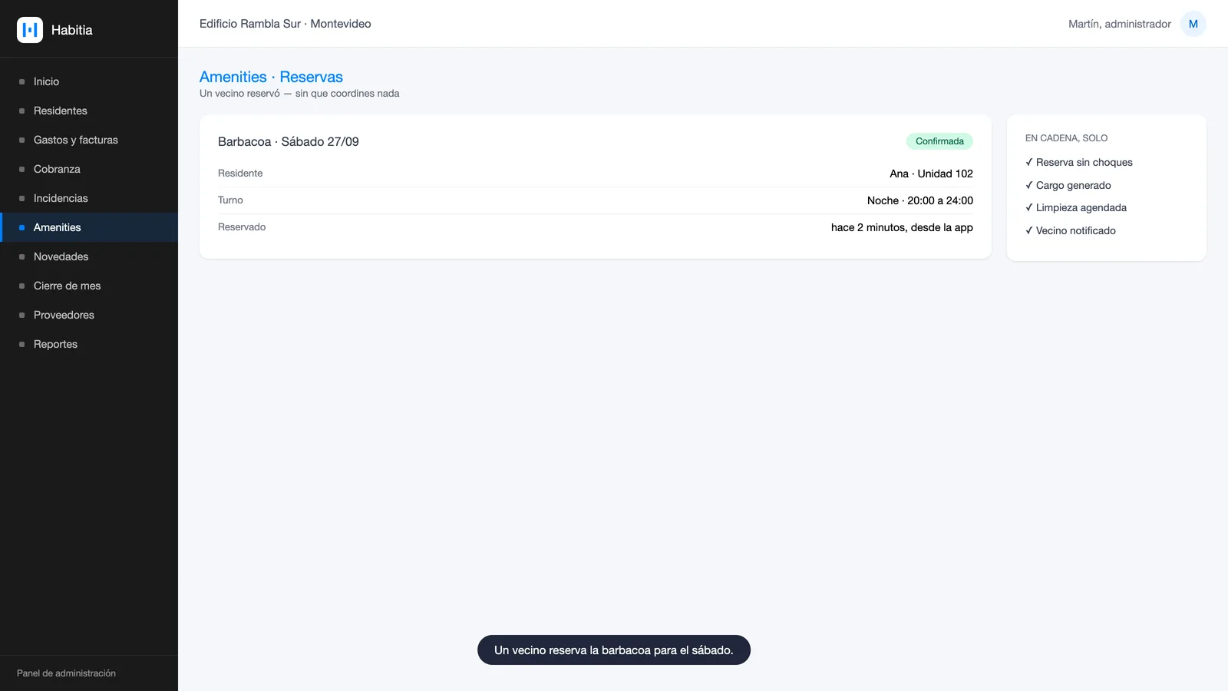
Task: Click Edificio Rambla Sur · Montevideo title
Action: click(286, 24)
